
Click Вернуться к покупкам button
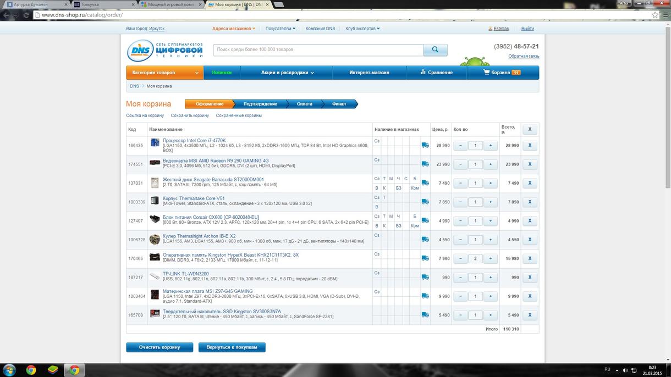232,347
